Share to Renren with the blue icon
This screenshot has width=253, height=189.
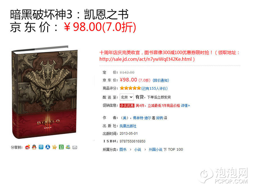point(48,147)
